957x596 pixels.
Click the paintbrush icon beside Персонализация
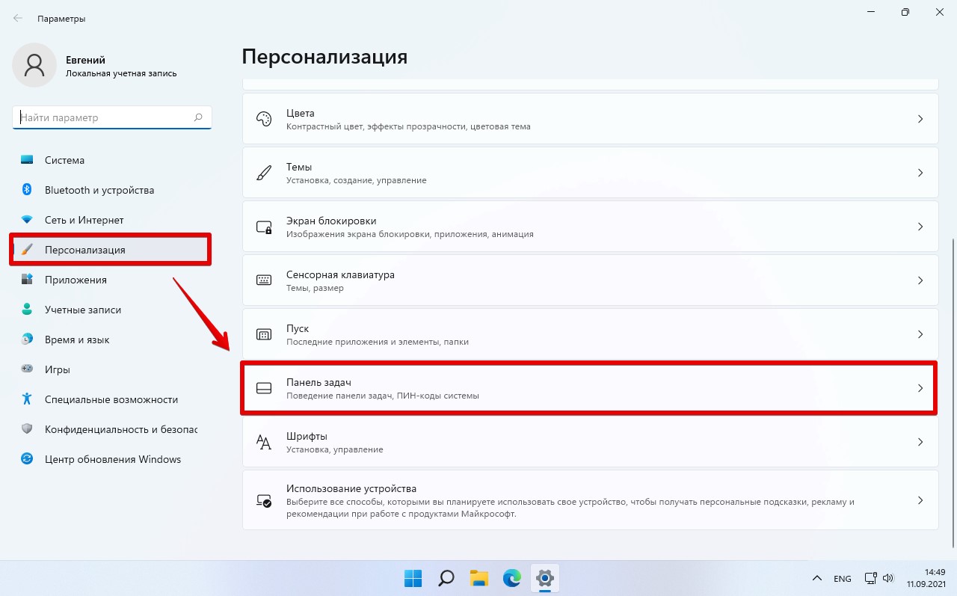coord(27,250)
